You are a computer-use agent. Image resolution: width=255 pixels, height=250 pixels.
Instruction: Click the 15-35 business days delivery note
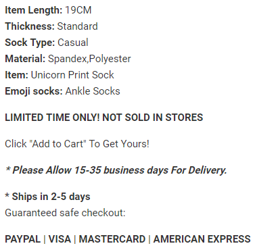pyautogui.click(x=116, y=170)
